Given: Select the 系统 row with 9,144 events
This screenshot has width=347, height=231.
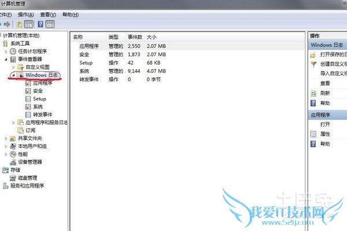Looking at the screenshot, I should pyautogui.click(x=188, y=71).
